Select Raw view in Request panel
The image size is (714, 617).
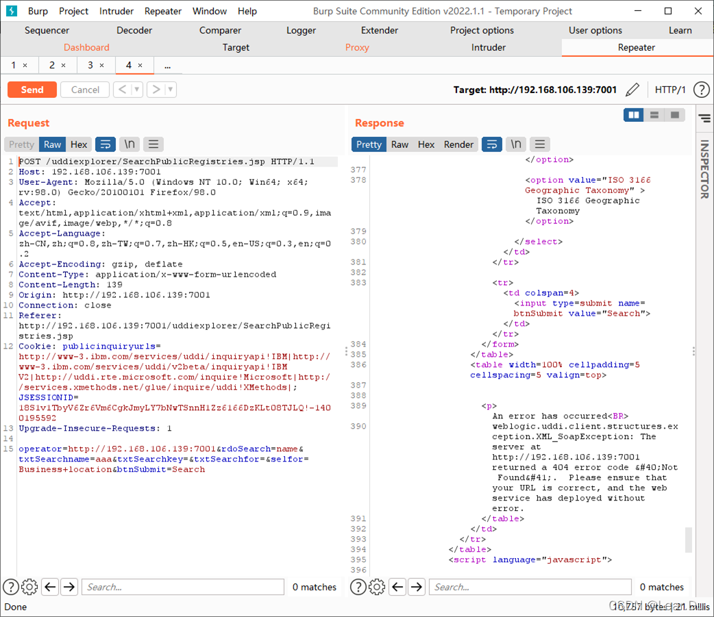52,144
